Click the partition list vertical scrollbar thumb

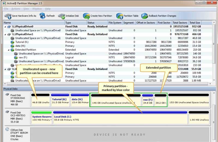[x=214, y=44]
